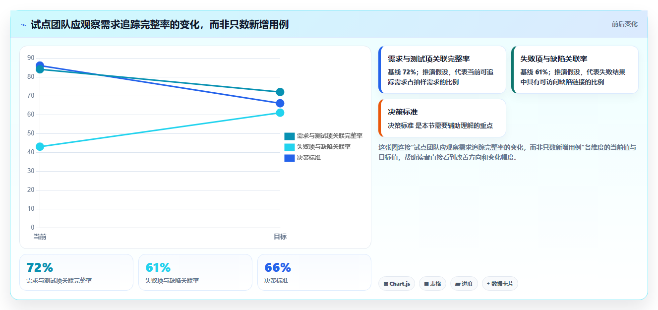Click legend text 决策标准
This screenshot has width=658, height=310.
(x=309, y=158)
